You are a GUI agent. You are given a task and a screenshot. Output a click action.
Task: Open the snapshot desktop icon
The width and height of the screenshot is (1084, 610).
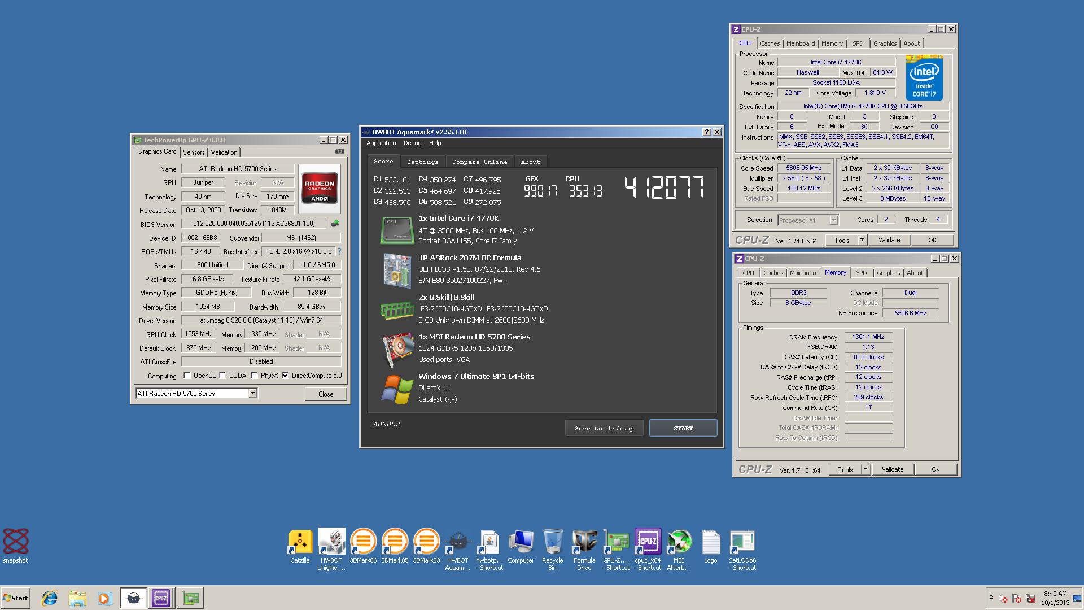(x=15, y=545)
